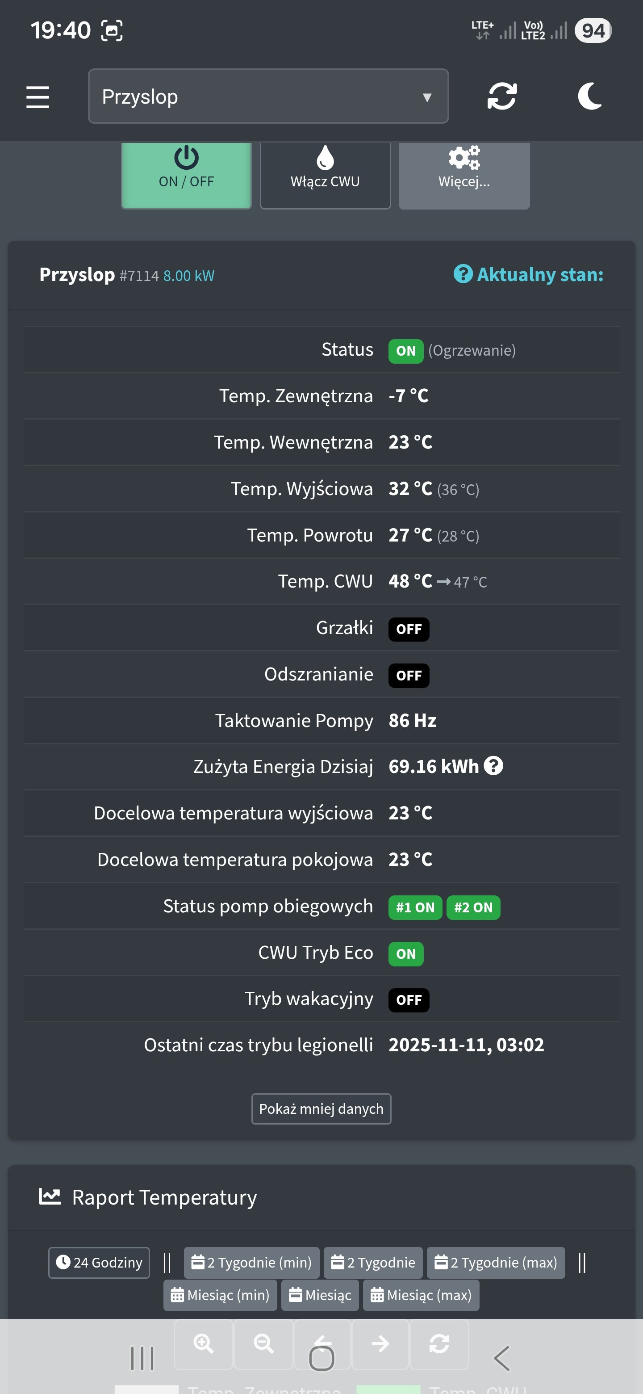Tap the Android back navigation button

502,1358
